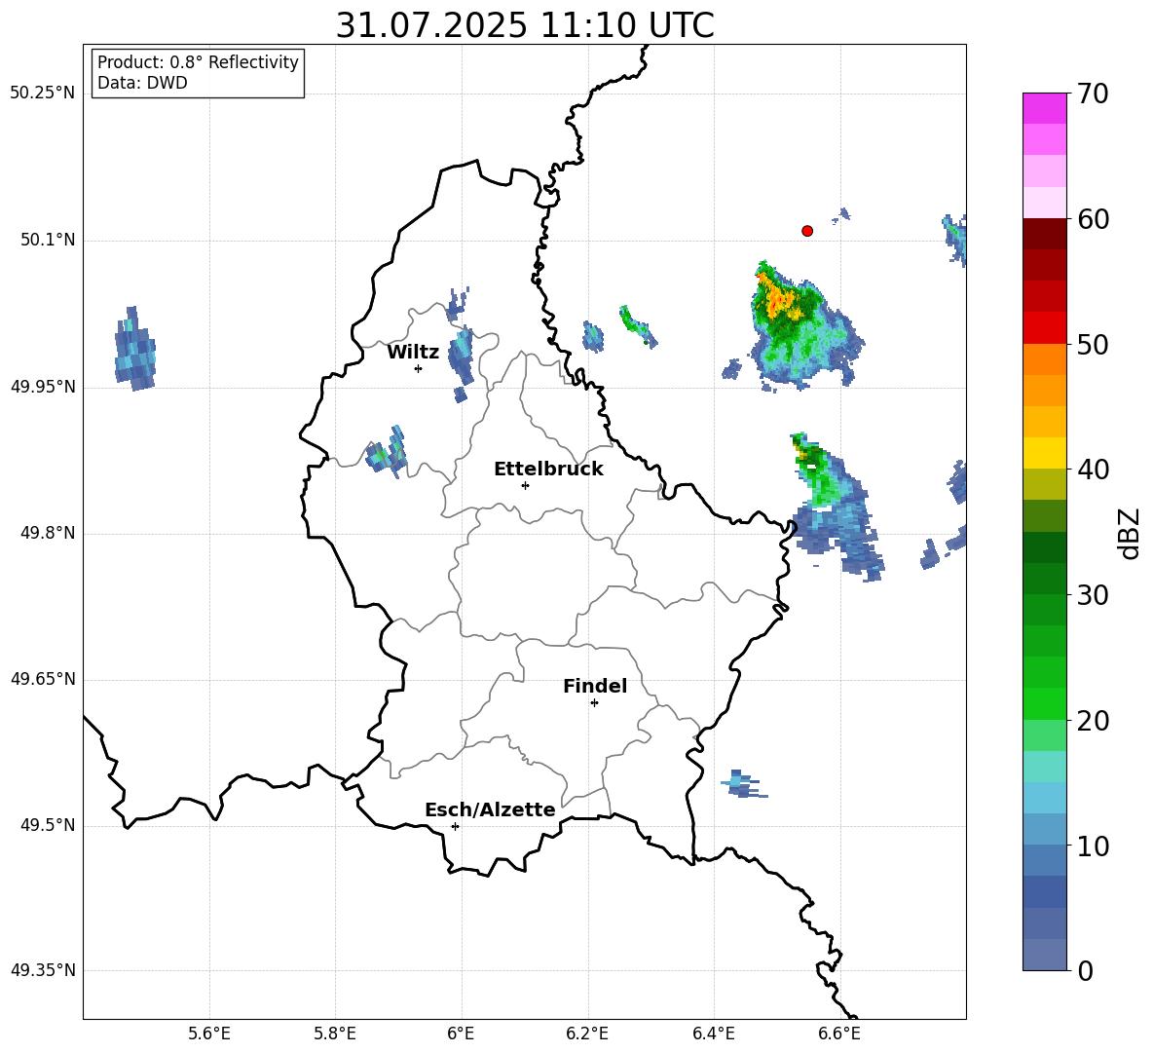Screen dimensions: 1153x1053
Task: Pick the orange swatch just below 50 dBZ
Action: 1045,359
